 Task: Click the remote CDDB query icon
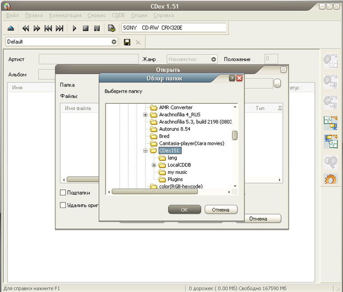[x=330, y=162]
